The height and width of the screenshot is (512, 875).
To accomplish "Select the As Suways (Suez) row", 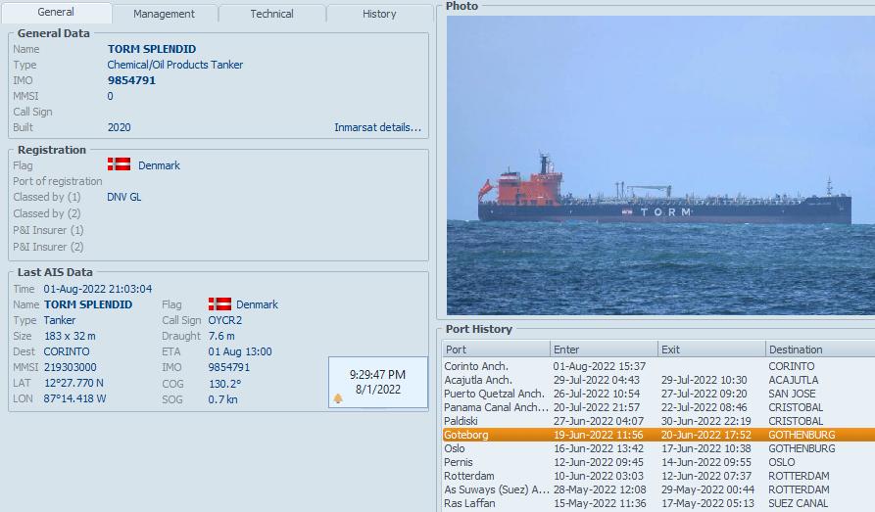I will coord(658,489).
